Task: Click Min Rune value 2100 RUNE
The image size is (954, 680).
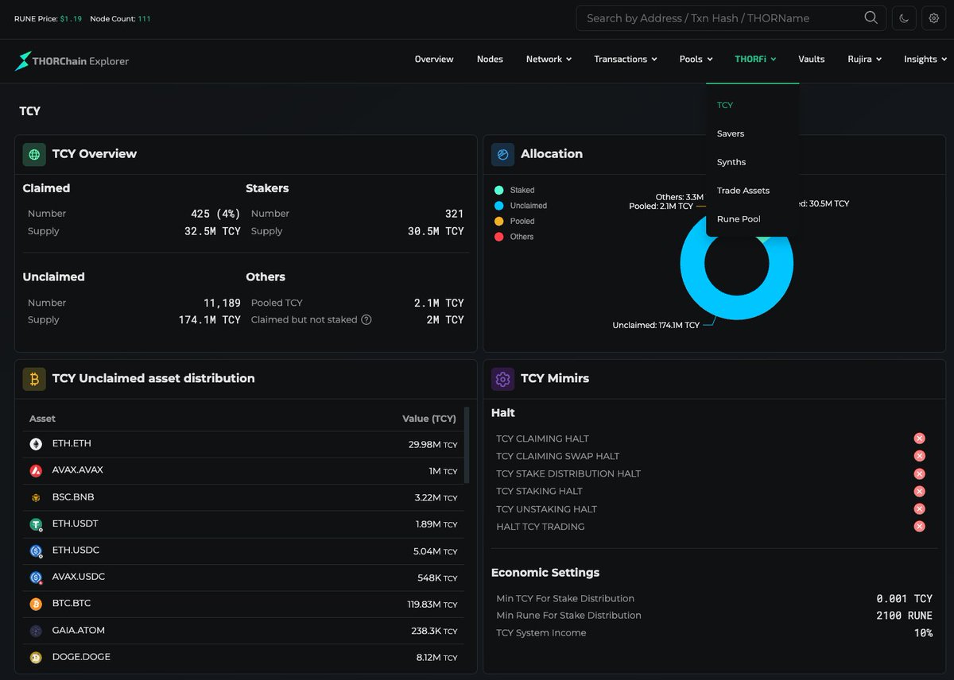Action: pyautogui.click(x=905, y=616)
